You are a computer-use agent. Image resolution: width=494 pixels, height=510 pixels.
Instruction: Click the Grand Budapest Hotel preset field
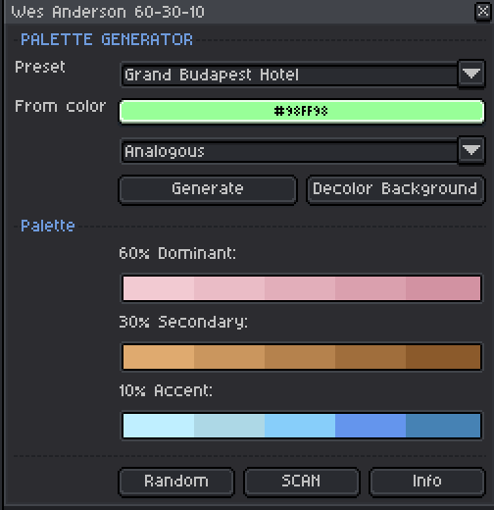tap(289, 75)
